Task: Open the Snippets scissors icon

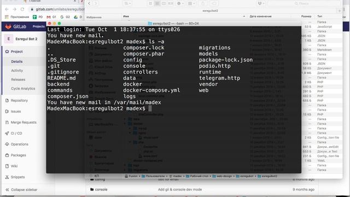Action: 7,177
